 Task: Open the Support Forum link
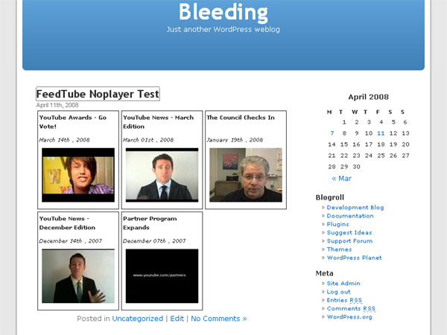(350, 241)
